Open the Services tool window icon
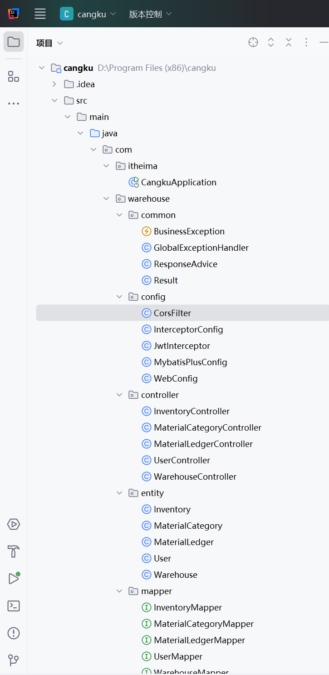The image size is (329, 675). coord(14,524)
